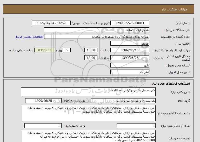Click the general need description box خرید،حمل،پخش و تراش آسفالت

[x=88, y=92]
